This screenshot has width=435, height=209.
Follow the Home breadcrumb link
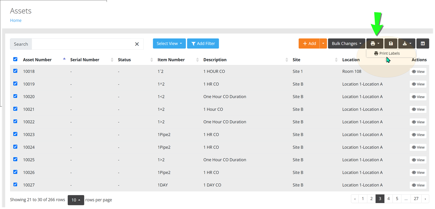16,20
